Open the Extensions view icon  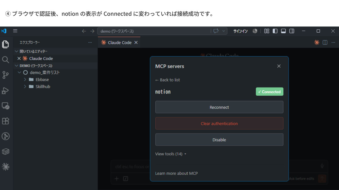[6, 121]
